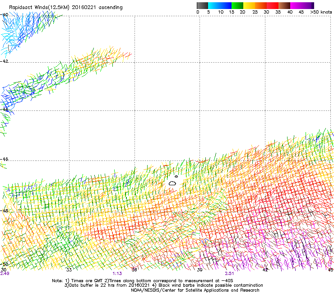Click the 'Note: 1) Times are GMT' footnote line
334x293 pixels.
coord(143,281)
